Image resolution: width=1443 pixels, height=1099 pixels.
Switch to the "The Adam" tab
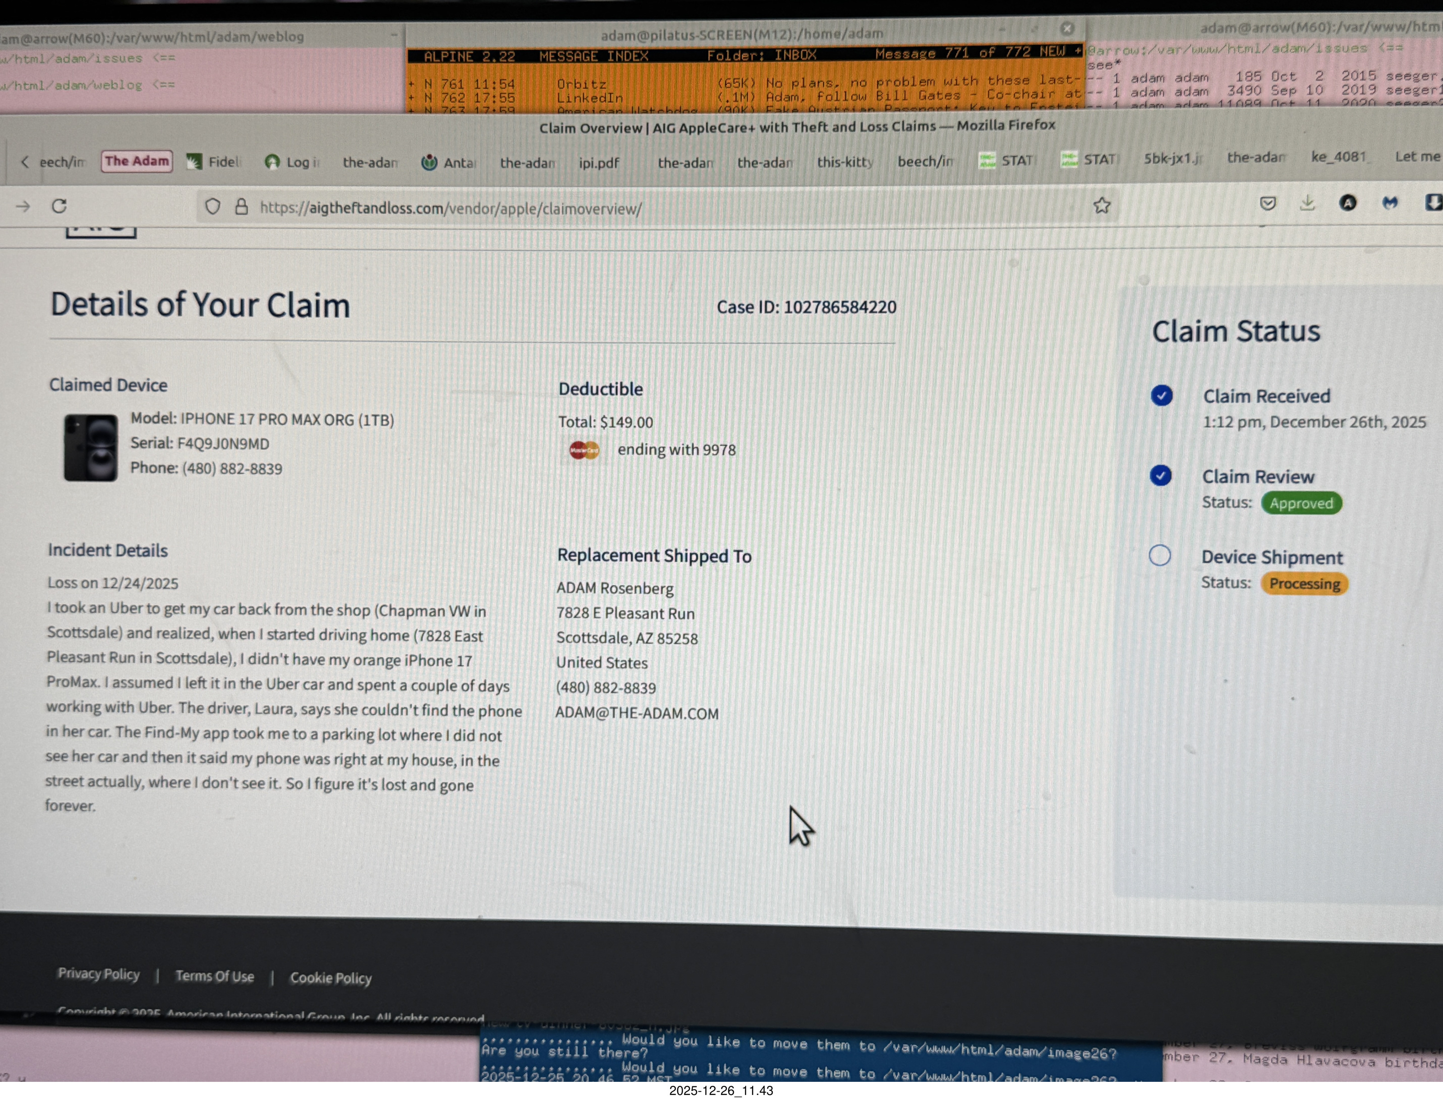click(x=137, y=161)
